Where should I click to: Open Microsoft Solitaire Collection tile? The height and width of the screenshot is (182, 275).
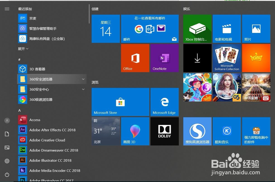click(227, 58)
